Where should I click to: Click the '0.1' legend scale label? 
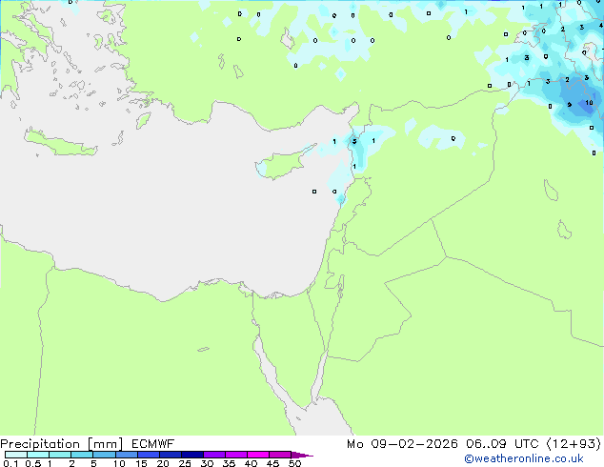(10, 463)
